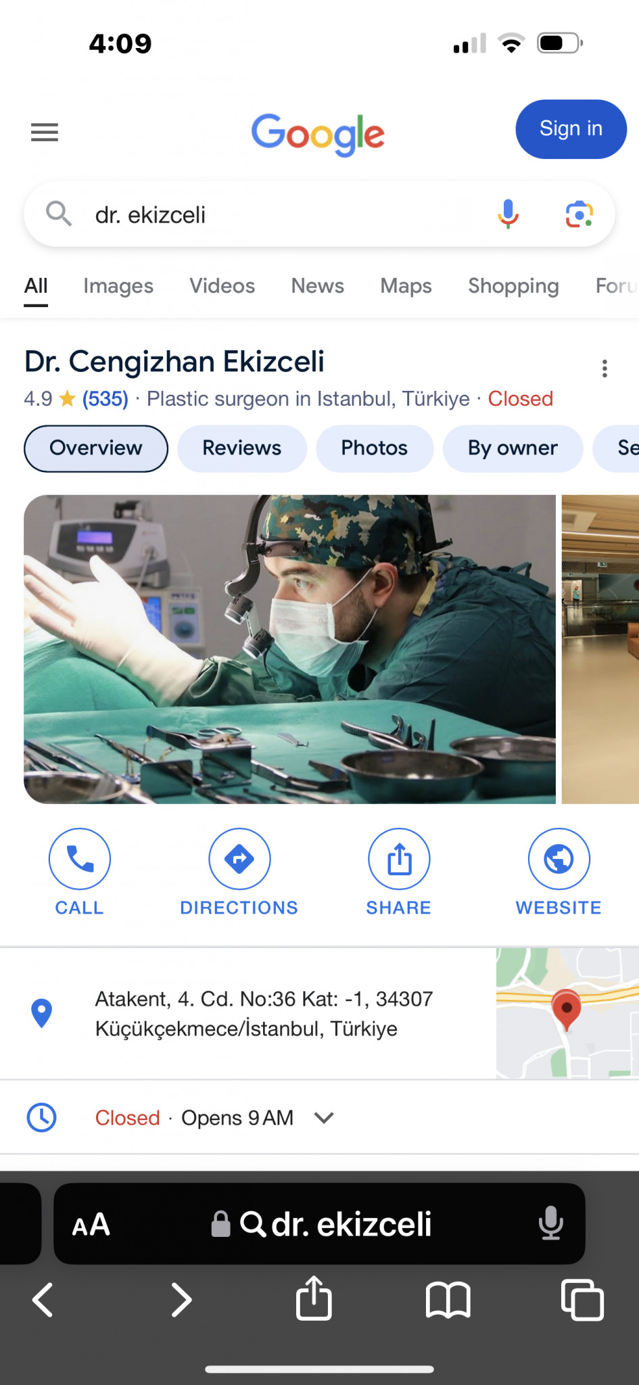Viewport: 639px width, 1385px height.
Task: Open the three-dot options for listing
Action: coord(605,369)
